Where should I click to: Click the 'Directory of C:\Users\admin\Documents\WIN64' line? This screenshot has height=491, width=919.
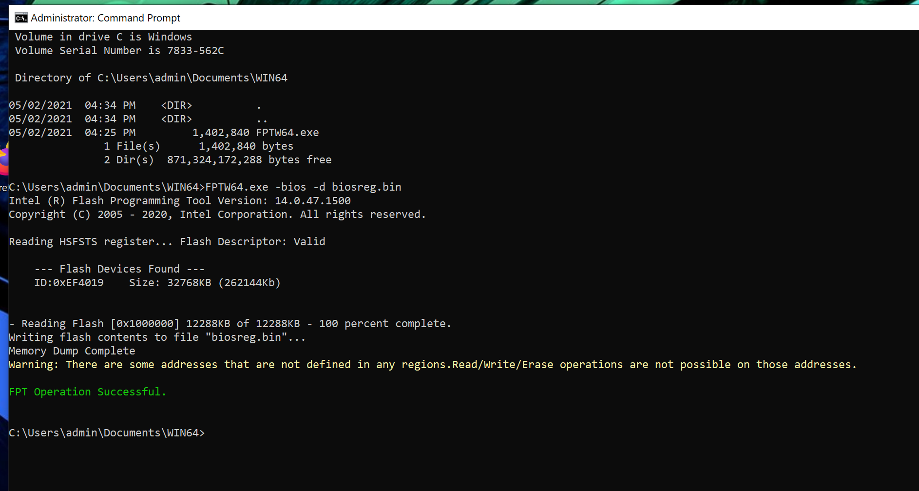pos(151,78)
